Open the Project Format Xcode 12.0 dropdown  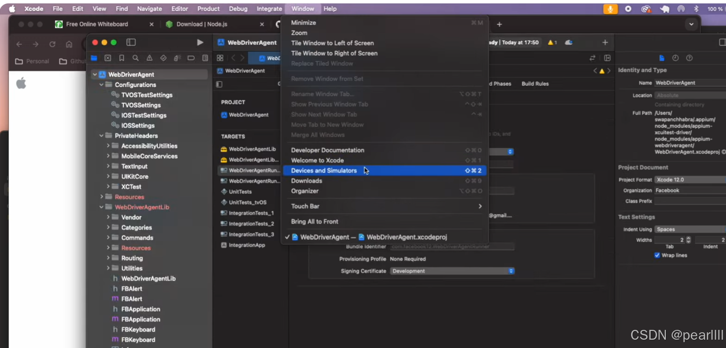click(x=690, y=180)
